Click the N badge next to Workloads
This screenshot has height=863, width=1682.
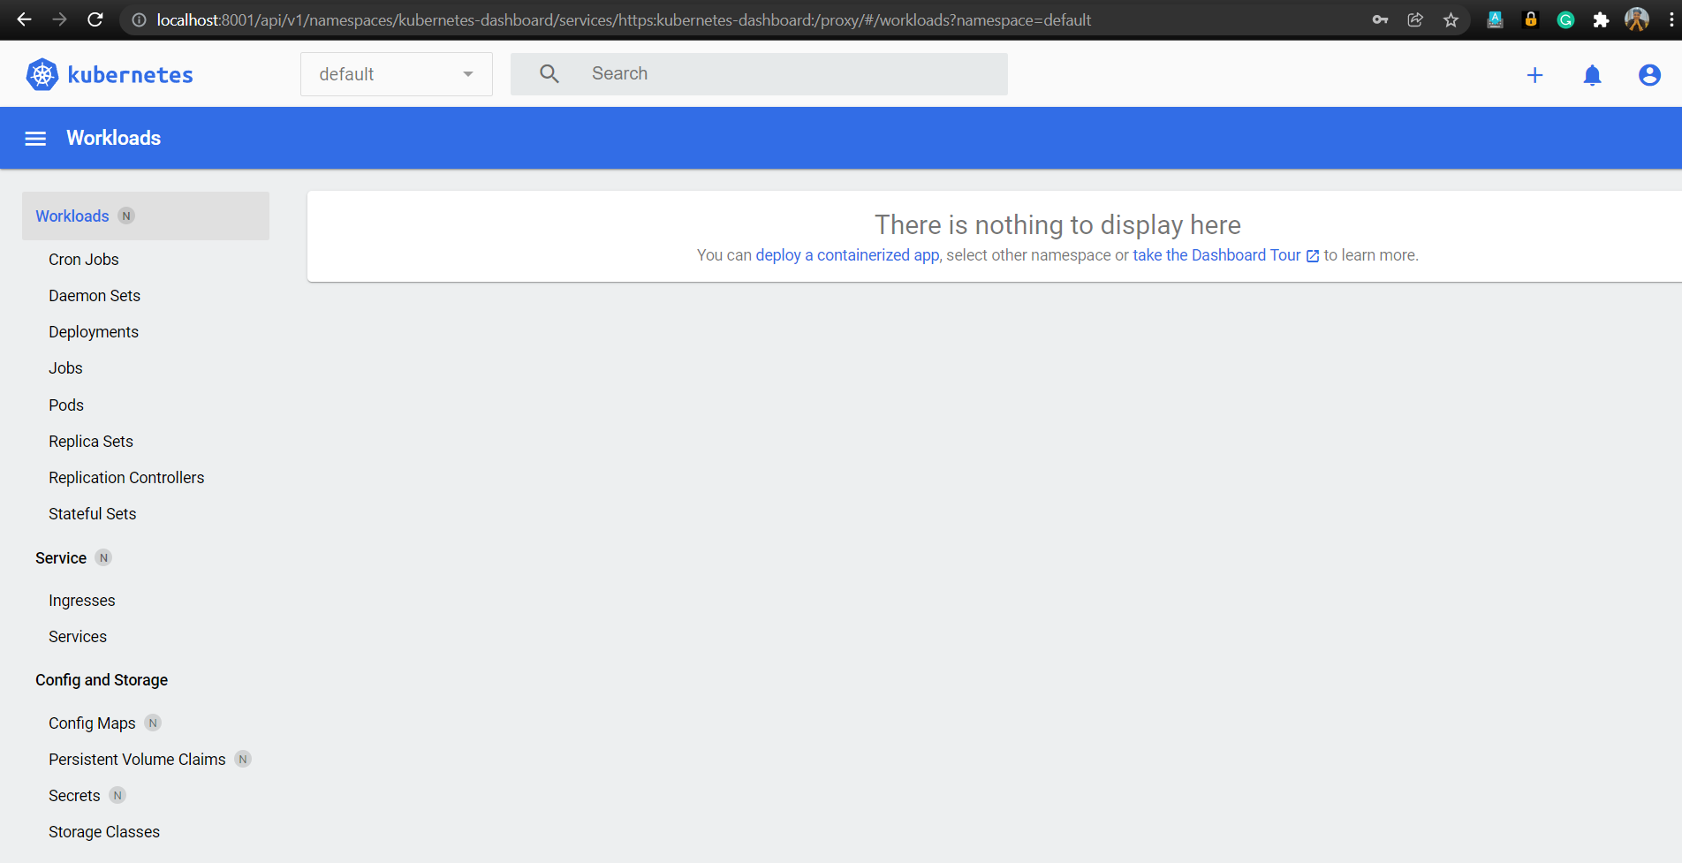(126, 216)
